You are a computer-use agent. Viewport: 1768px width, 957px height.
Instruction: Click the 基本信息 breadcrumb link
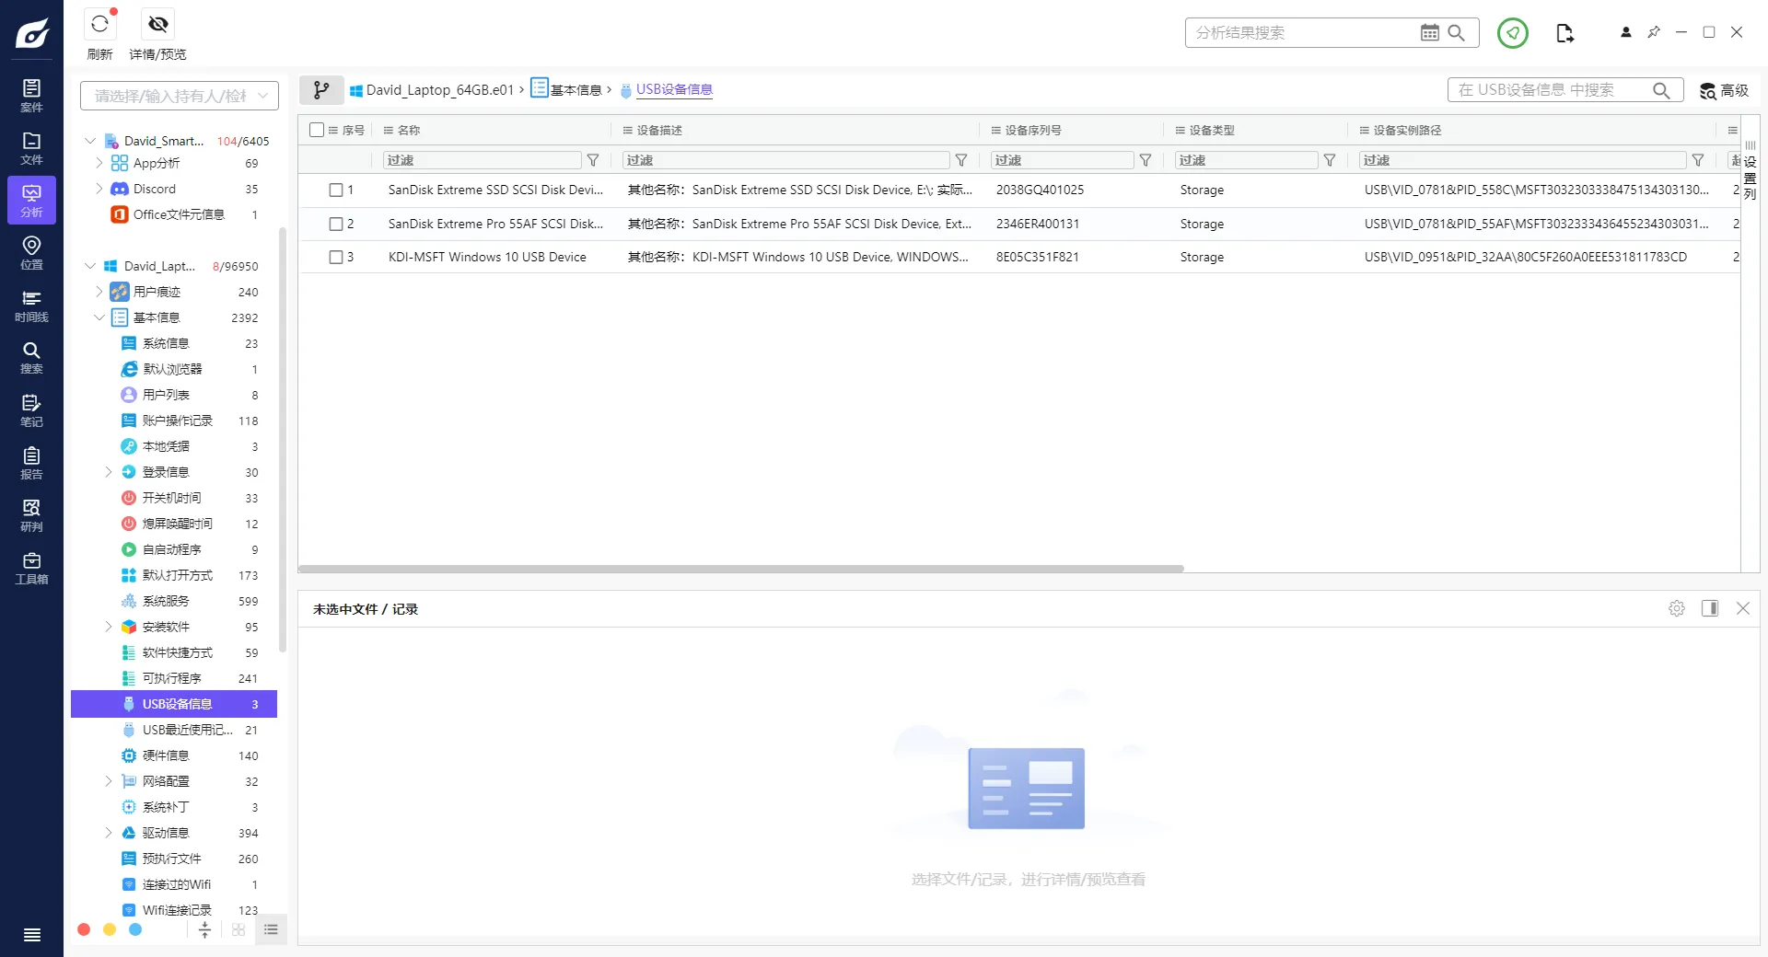(x=576, y=90)
